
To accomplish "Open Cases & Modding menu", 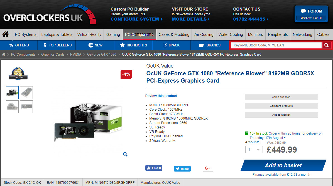I will 174,34.
